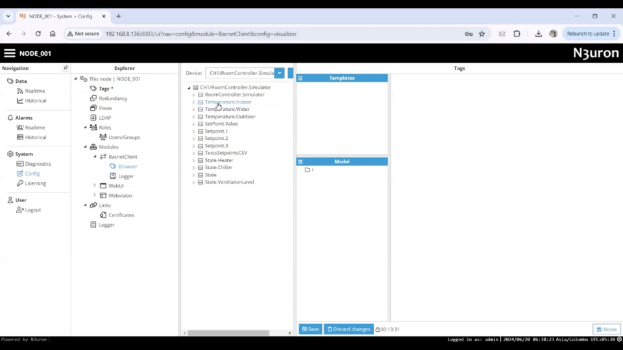
Task: Select State.VentilationLevel tree item
Action: [x=229, y=182]
